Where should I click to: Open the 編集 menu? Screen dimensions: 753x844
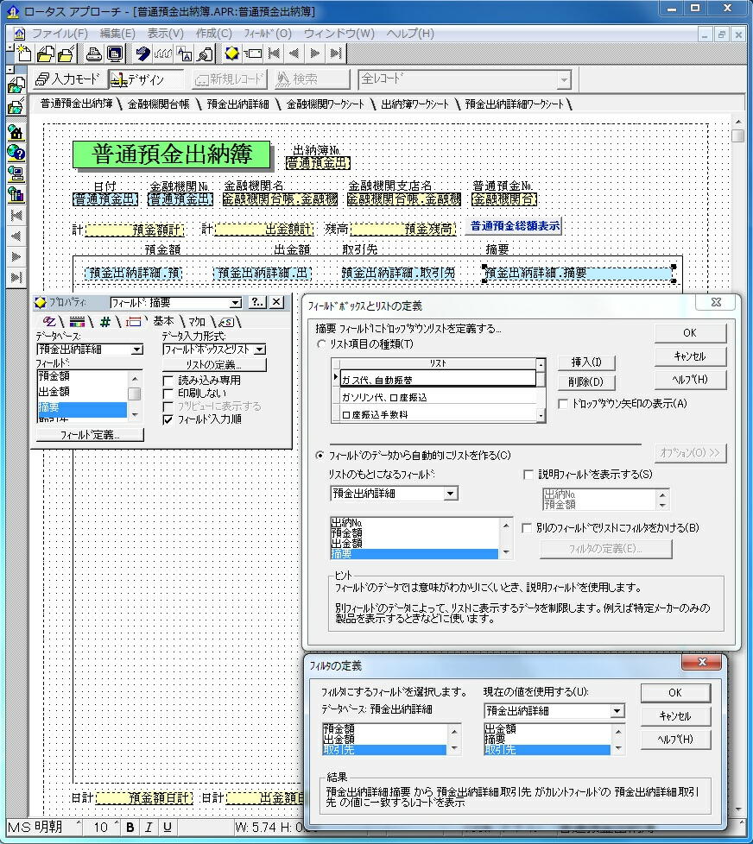(117, 34)
